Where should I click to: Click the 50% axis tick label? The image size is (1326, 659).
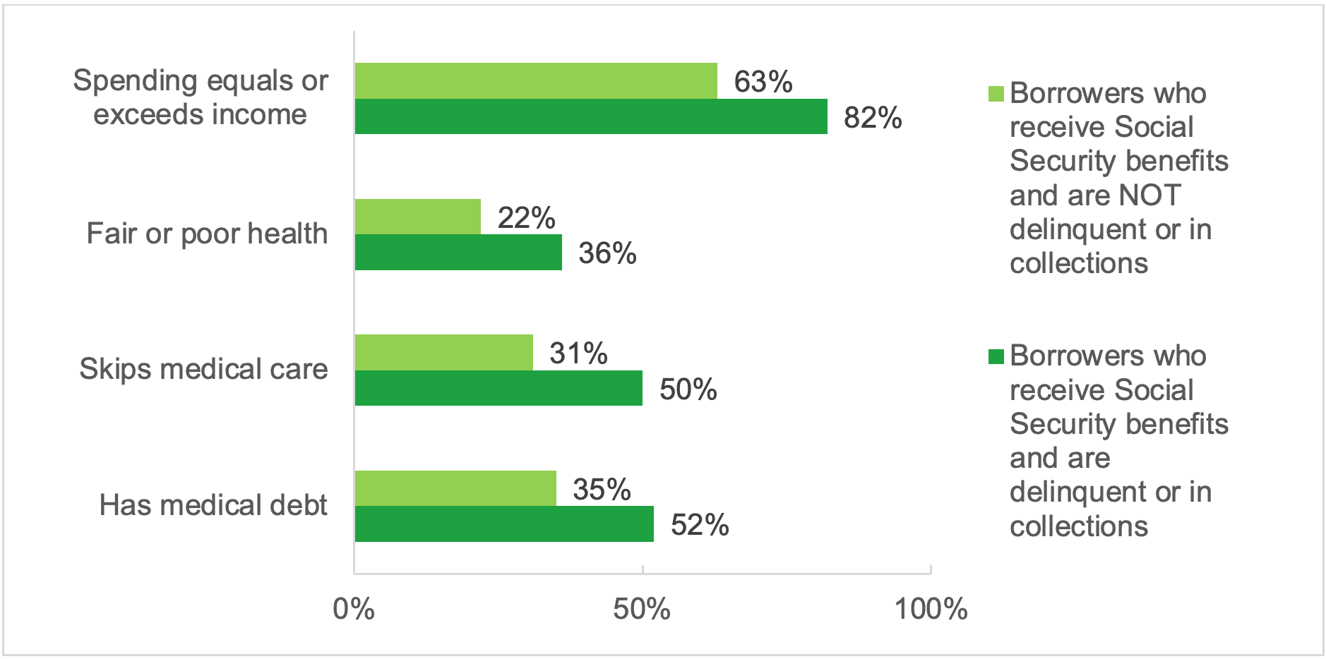pyautogui.click(x=642, y=609)
